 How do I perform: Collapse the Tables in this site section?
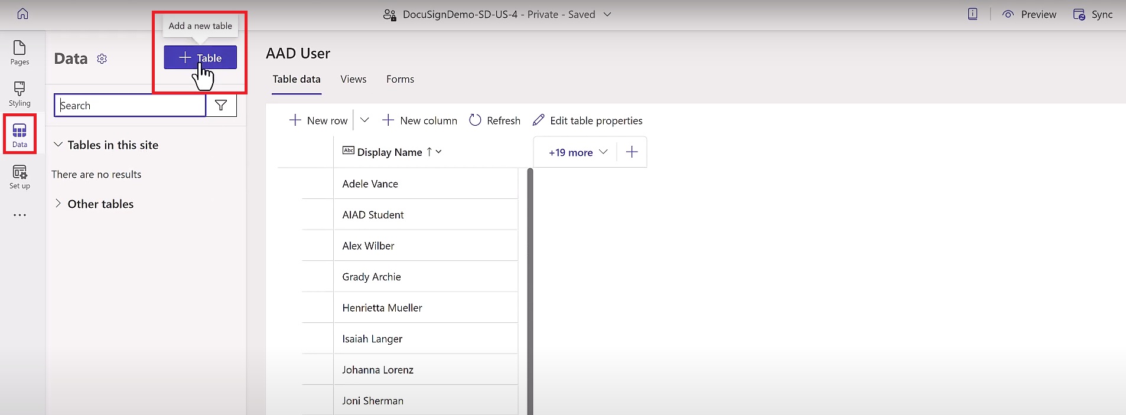[x=58, y=145]
